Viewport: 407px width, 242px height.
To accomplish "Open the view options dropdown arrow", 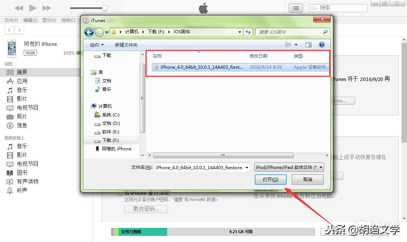I will (296, 45).
